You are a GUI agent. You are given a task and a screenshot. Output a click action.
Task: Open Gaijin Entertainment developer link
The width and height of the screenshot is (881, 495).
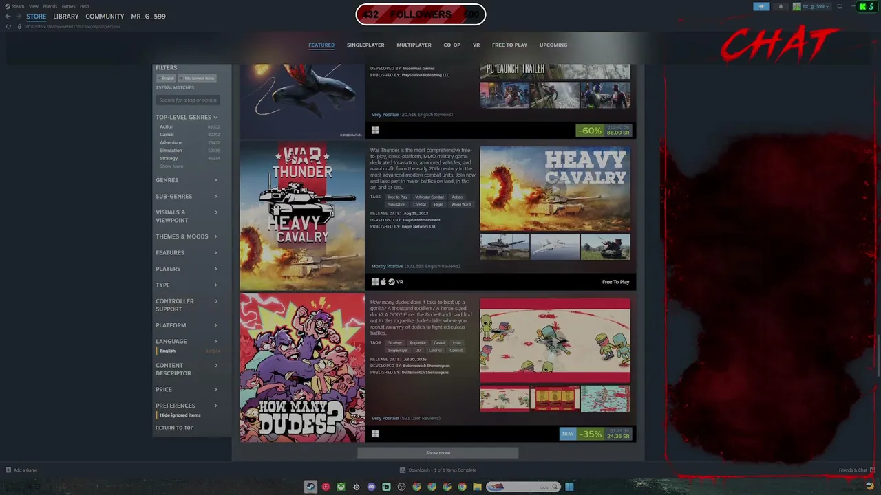point(421,220)
